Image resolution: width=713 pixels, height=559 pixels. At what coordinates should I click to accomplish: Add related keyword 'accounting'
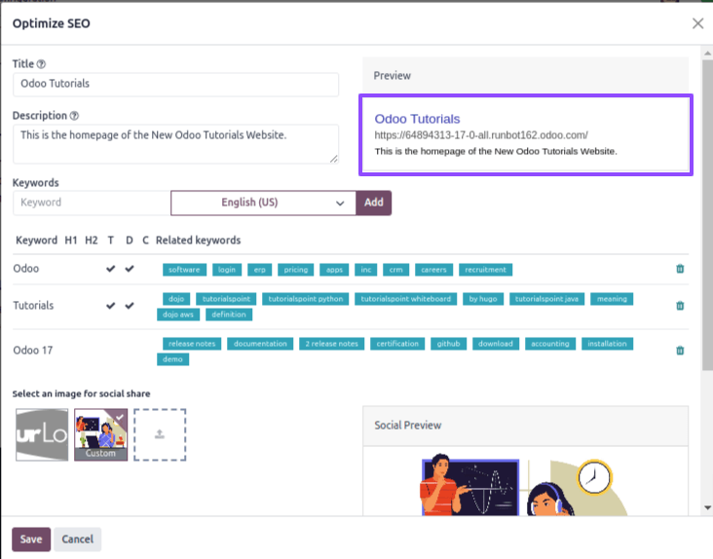(549, 344)
